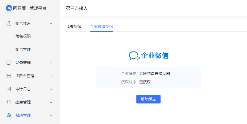Click the 系统管理 gear icon
247x124 pixels.
coord(9,115)
